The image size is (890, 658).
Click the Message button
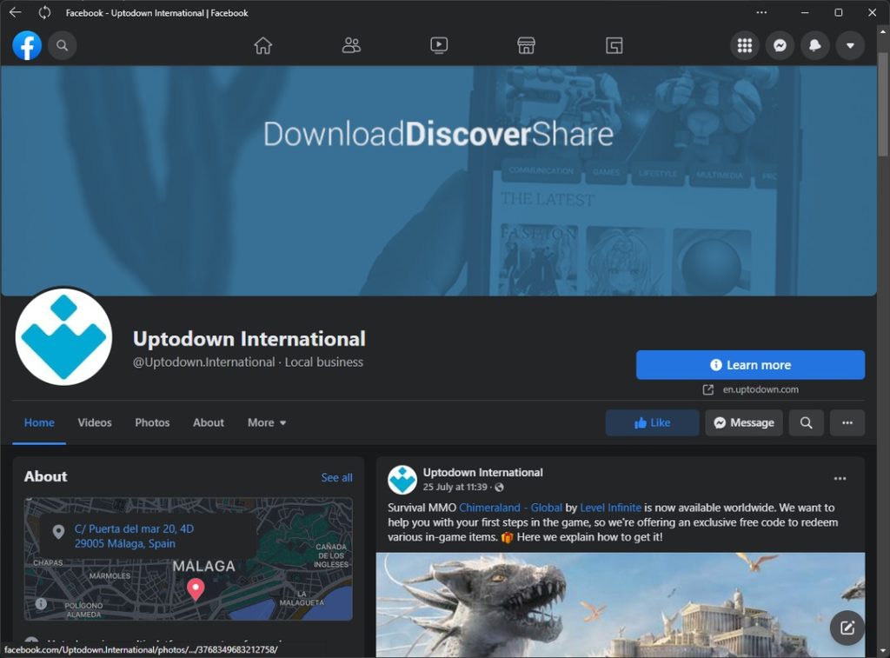point(744,422)
